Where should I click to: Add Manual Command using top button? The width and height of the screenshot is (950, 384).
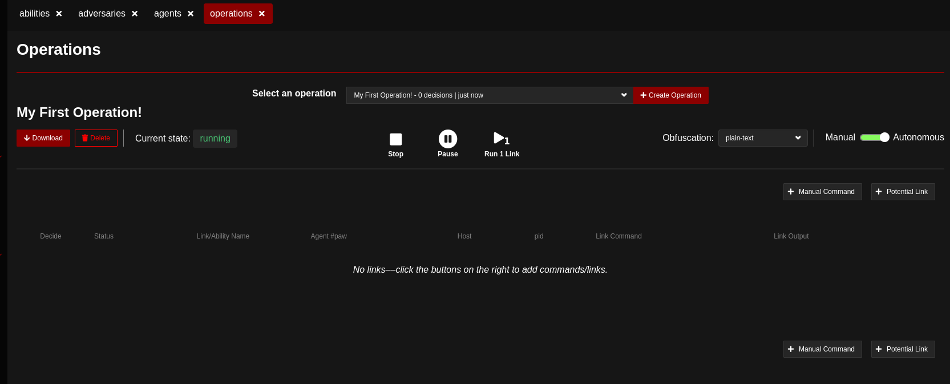click(x=822, y=192)
